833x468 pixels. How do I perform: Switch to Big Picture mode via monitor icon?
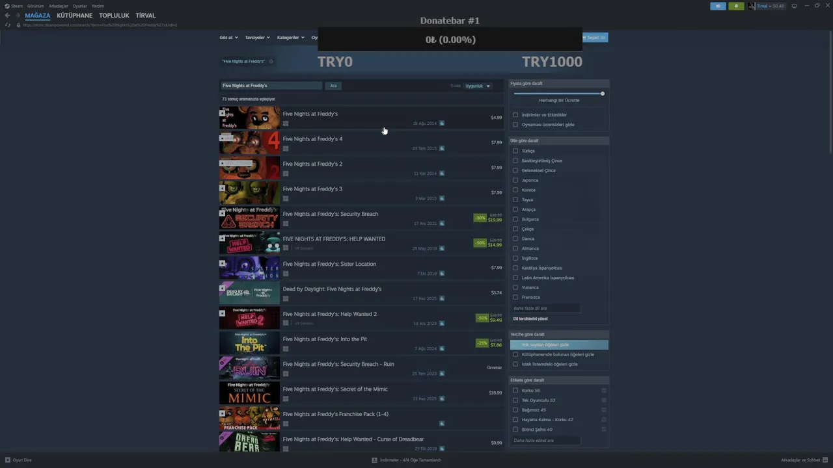pyautogui.click(x=794, y=6)
